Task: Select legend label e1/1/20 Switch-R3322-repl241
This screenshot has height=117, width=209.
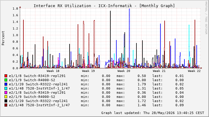Action: 38,84
